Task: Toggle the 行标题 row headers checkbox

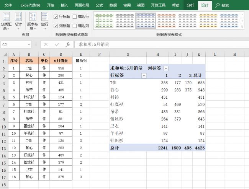Action: pyautogui.click(x=56, y=16)
